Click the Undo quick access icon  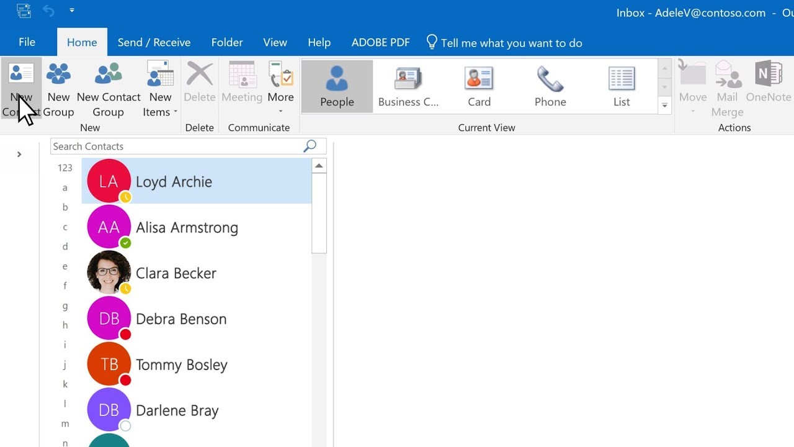pos(48,11)
